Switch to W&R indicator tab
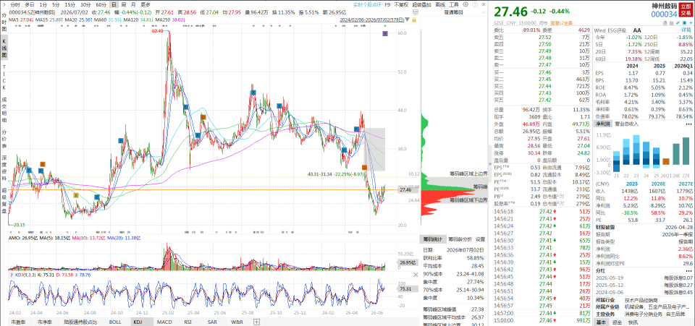The image size is (695, 326). 237,322
